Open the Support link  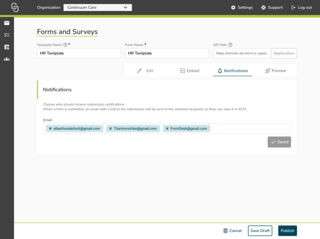(272, 7)
